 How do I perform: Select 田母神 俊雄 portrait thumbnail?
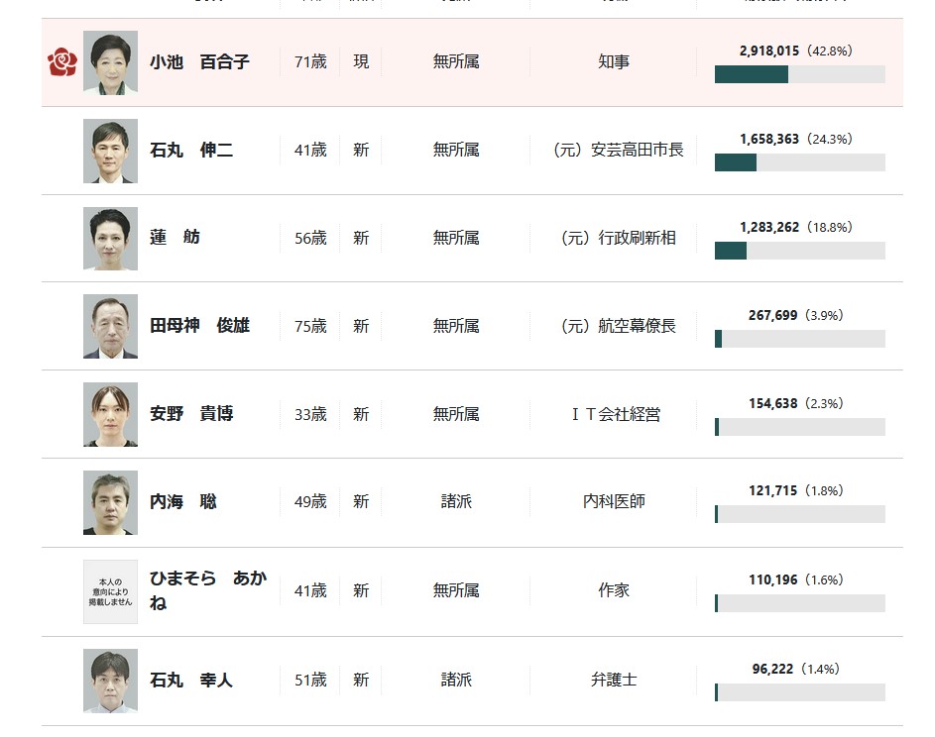coord(110,327)
